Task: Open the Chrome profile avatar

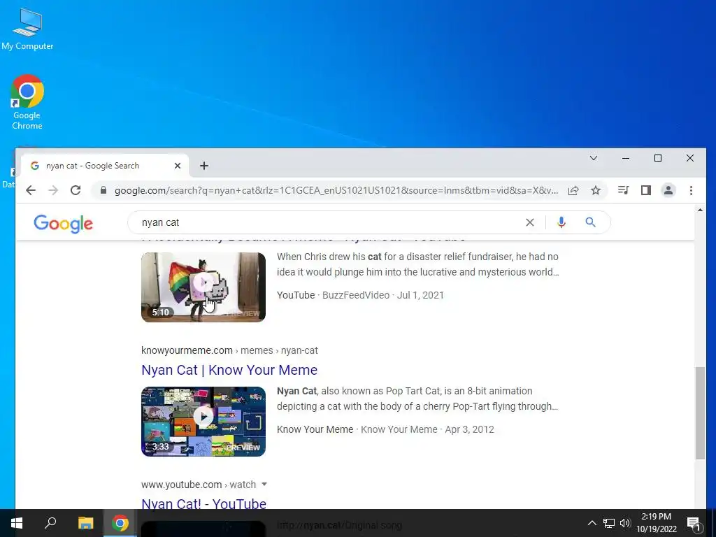Action: tap(668, 190)
